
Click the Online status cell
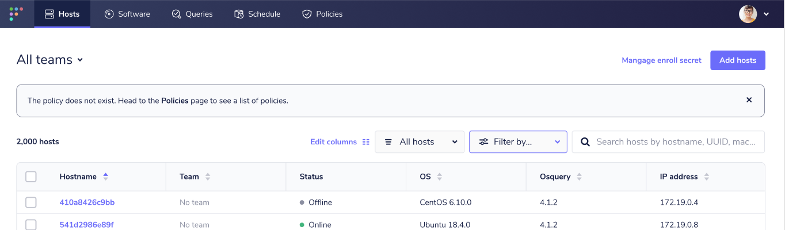coord(315,225)
